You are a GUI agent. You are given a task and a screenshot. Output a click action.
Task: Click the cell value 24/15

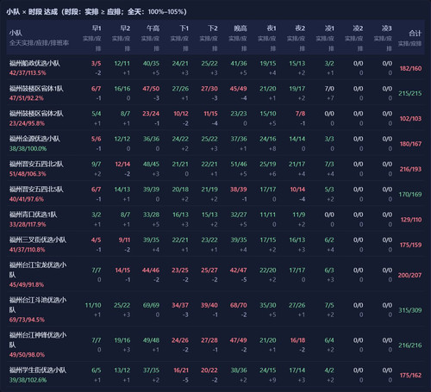point(268,370)
